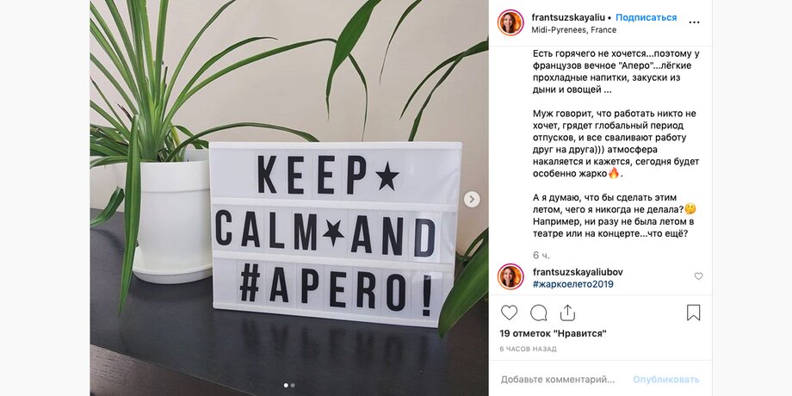Image resolution: width=792 pixels, height=396 pixels.
Task: Open commenter frantsuzskayaliubov's avatar
Action: pos(510,277)
